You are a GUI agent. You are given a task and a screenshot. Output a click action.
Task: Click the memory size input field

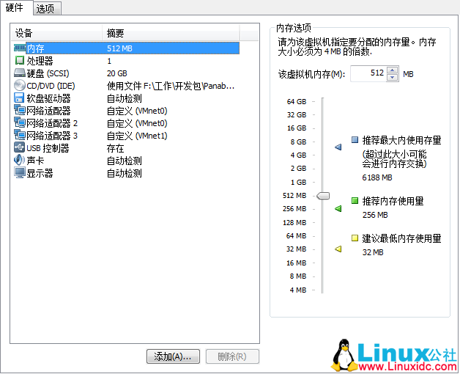tap(368, 74)
